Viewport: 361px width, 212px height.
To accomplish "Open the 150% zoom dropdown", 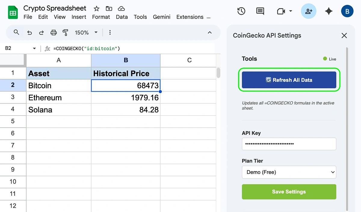I will point(86,32).
